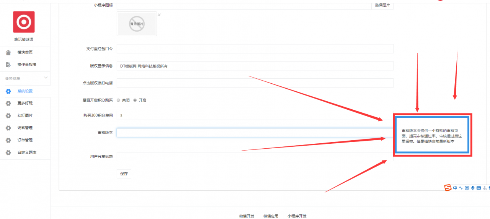Remove the placeholder image with its X
490x219 pixels.
coord(159,15)
